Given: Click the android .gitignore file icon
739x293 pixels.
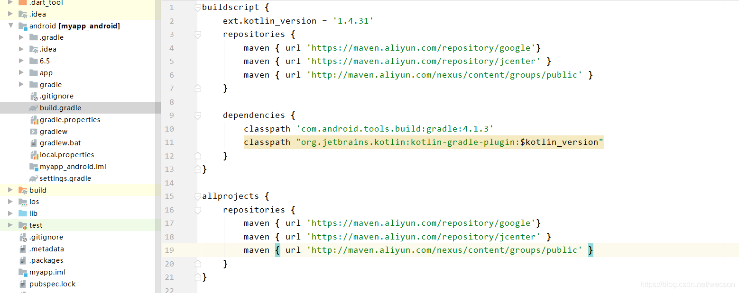Looking at the screenshot, I should 34,96.
